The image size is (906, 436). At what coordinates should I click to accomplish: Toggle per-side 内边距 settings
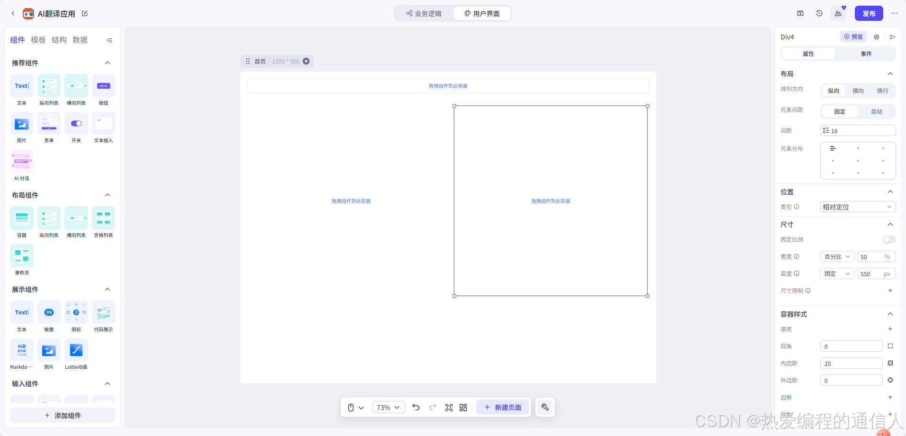point(890,363)
